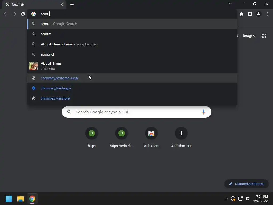Click the About Time film thumbnail
The height and width of the screenshot is (205, 273).
(34, 66)
